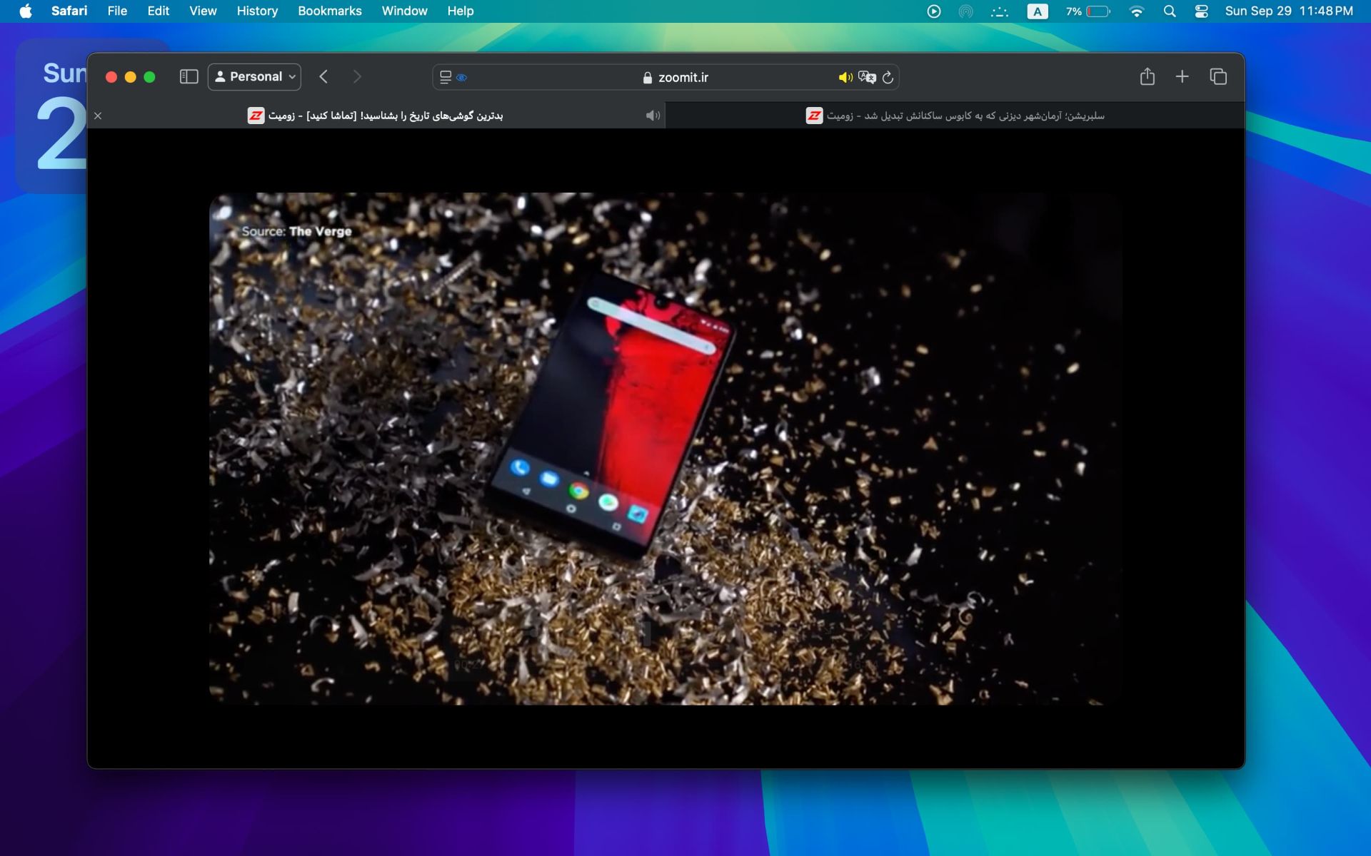Switch to the سلبریشن tab

pyautogui.click(x=955, y=116)
